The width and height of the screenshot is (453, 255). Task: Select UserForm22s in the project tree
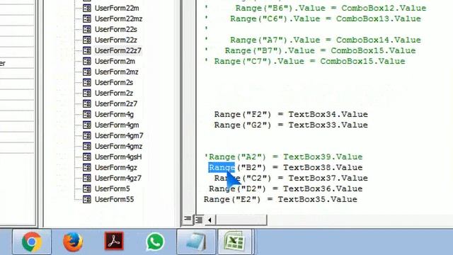[x=116, y=29]
